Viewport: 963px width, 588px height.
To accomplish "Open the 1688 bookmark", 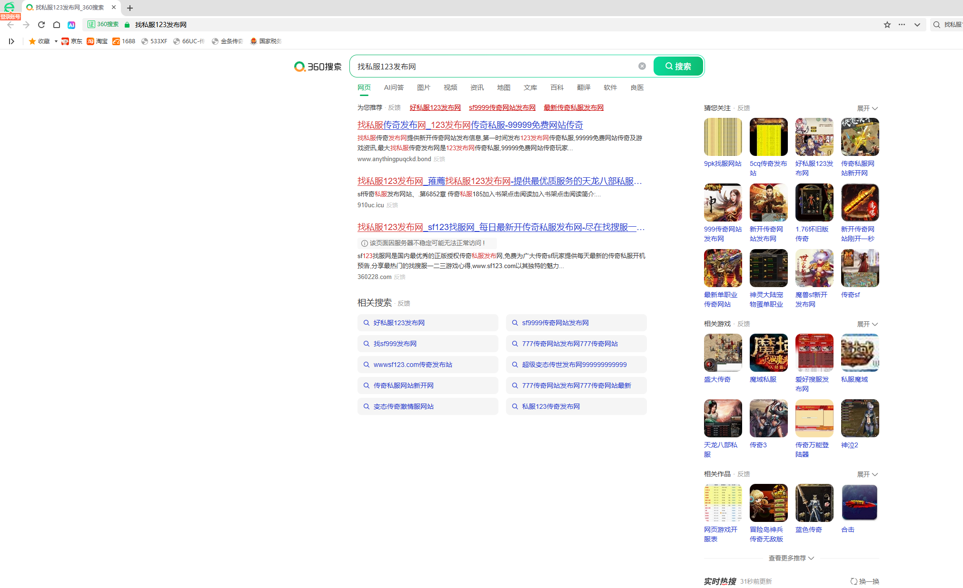I will [124, 41].
